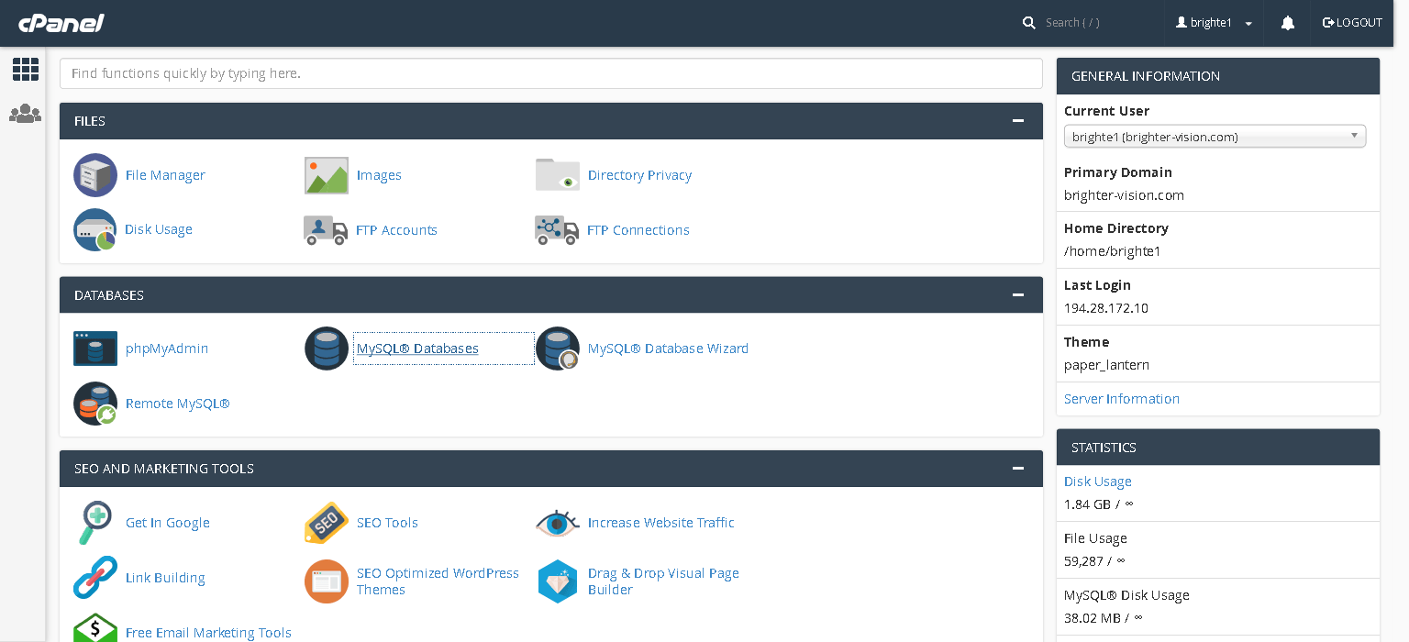Click the Logout button
The image size is (1409, 642).
[x=1352, y=23]
